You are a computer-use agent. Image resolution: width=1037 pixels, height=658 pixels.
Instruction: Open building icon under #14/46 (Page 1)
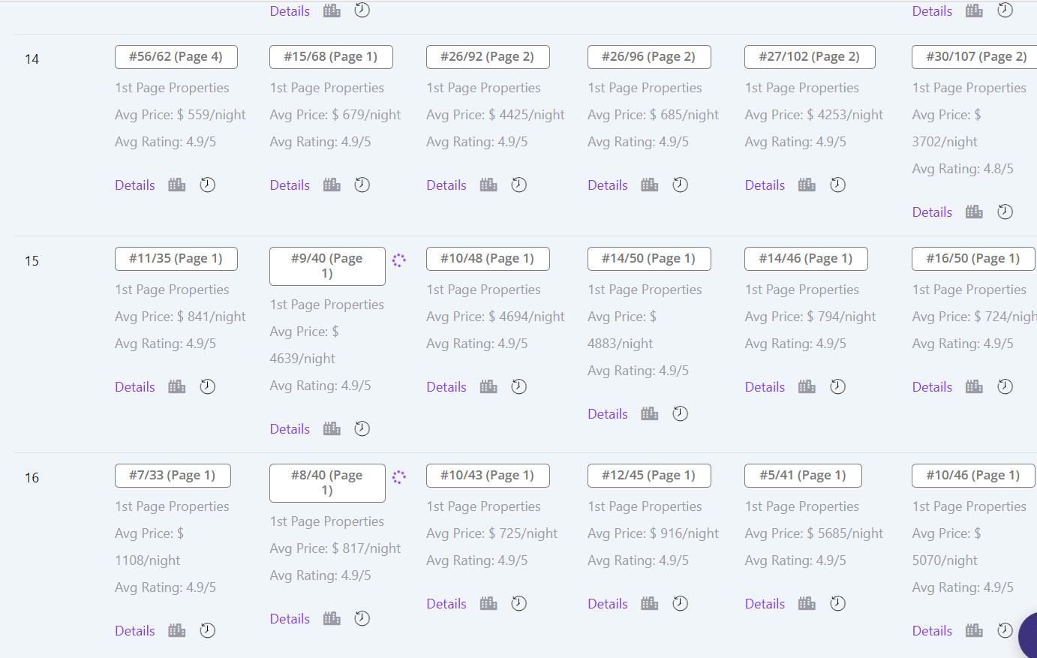point(807,386)
